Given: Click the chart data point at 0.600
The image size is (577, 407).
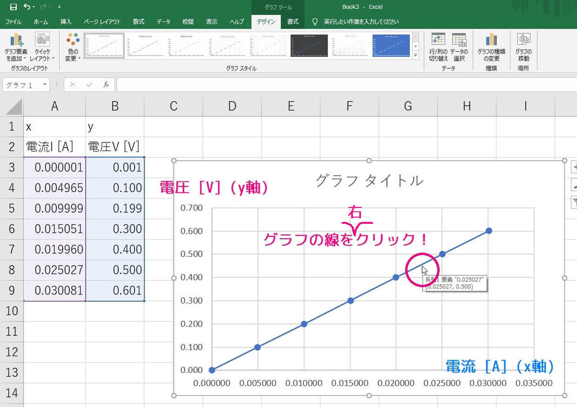Looking at the screenshot, I should click(489, 230).
